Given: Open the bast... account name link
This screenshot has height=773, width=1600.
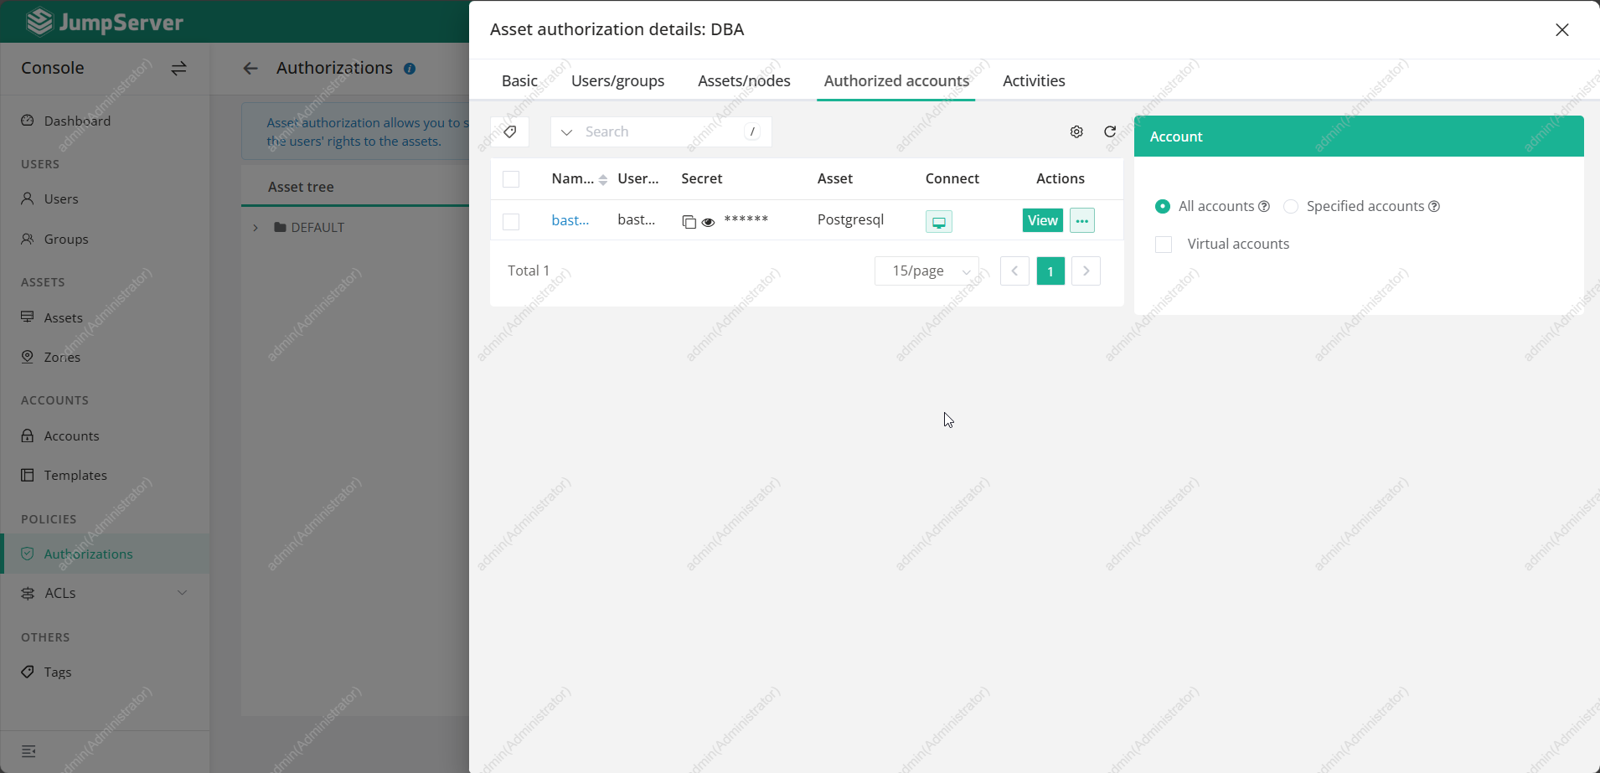Looking at the screenshot, I should 570,220.
